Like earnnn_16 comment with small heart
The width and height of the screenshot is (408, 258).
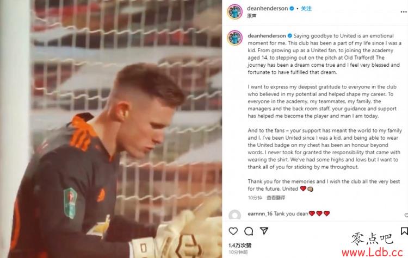click(406, 215)
